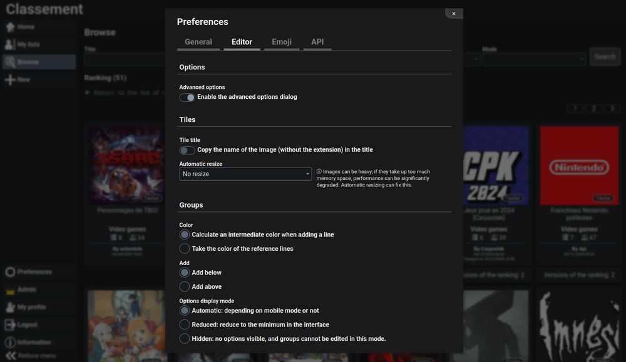The width and height of the screenshot is (626, 362).
Task: Click the Browse magnifier icon in sidebar
Action: tap(11, 62)
